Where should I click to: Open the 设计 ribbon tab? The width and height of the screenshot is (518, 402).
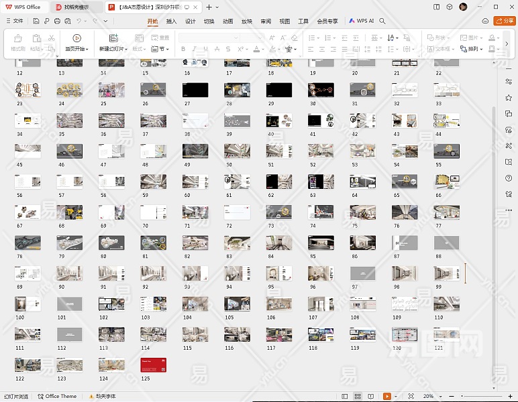click(x=190, y=21)
